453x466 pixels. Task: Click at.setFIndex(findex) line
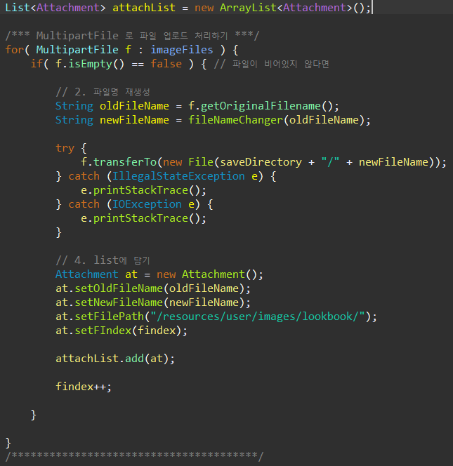(x=122, y=331)
